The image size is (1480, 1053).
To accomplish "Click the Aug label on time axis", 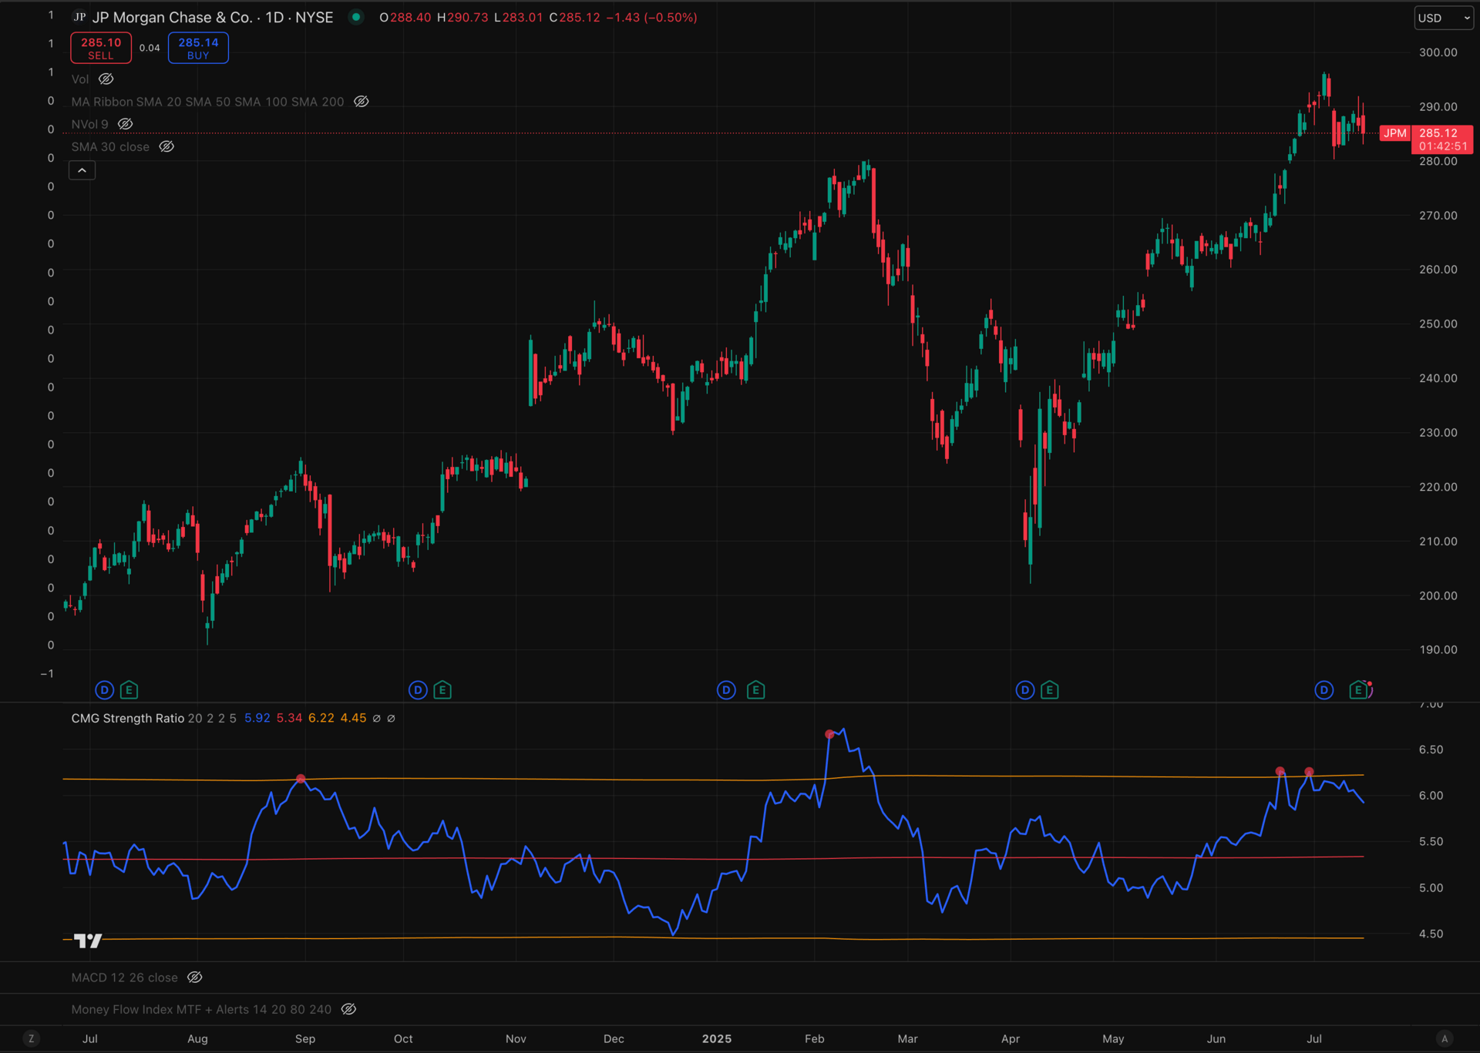I will tap(197, 1038).
